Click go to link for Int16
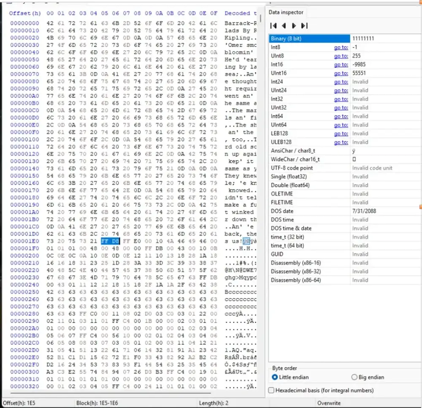The height and width of the screenshot is (408, 422). [341, 64]
